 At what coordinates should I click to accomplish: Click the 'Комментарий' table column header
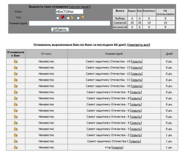click(114, 54)
